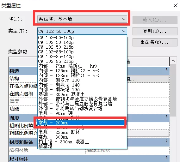
Task: Click the disabled 载入(L)... button
Action: [x=155, y=20]
